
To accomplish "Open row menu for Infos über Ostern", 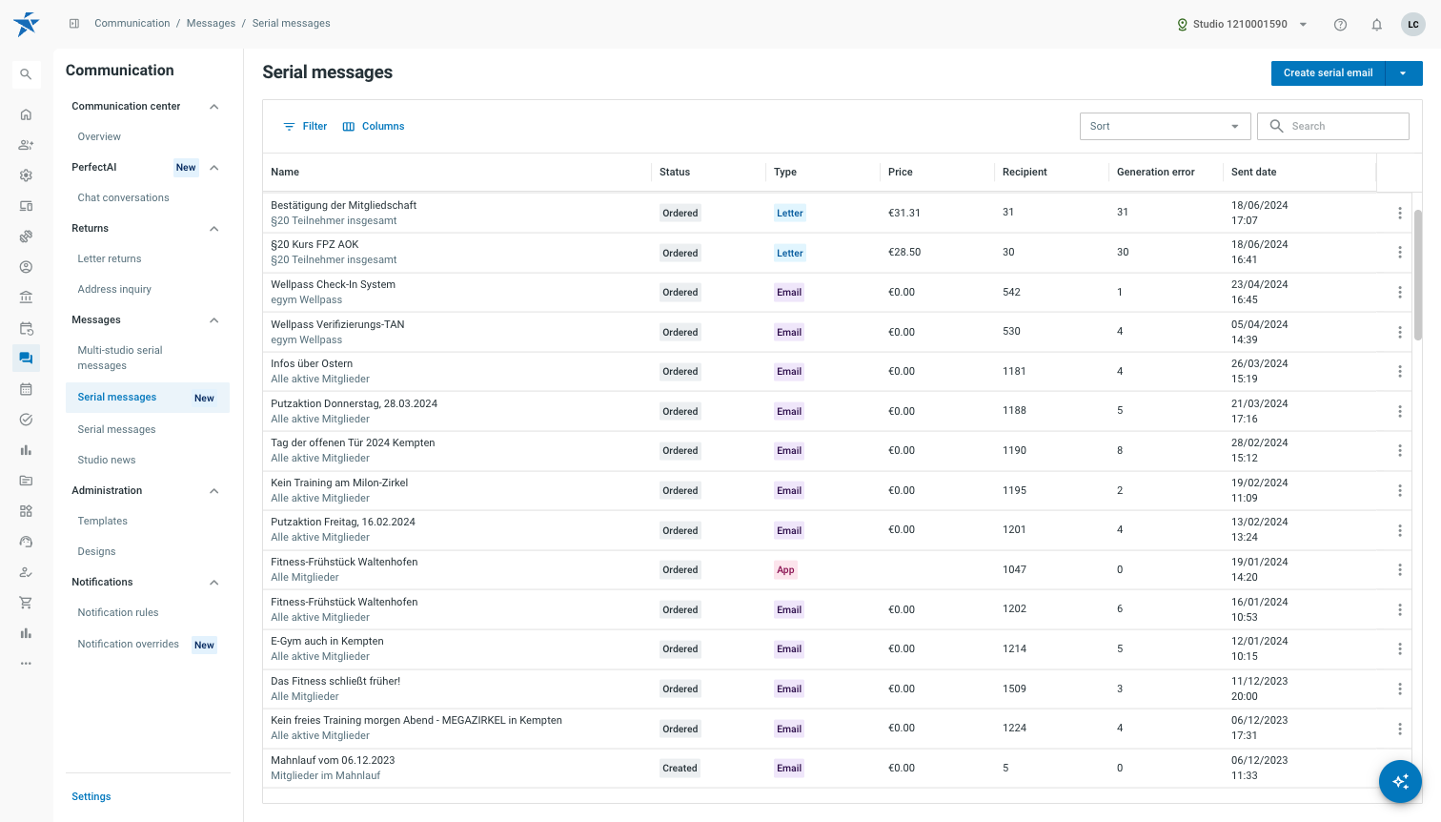I will 1400,372.
